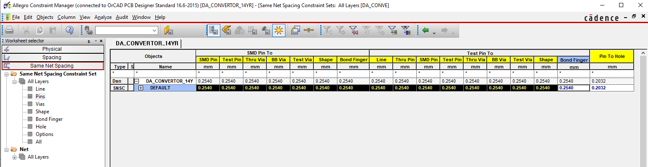
Task: Click the grey forward arrow
Action: (445, 30)
